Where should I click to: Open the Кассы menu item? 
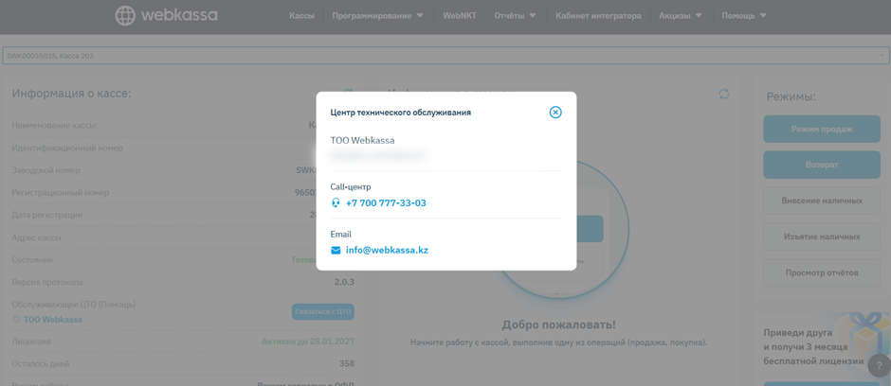point(301,16)
